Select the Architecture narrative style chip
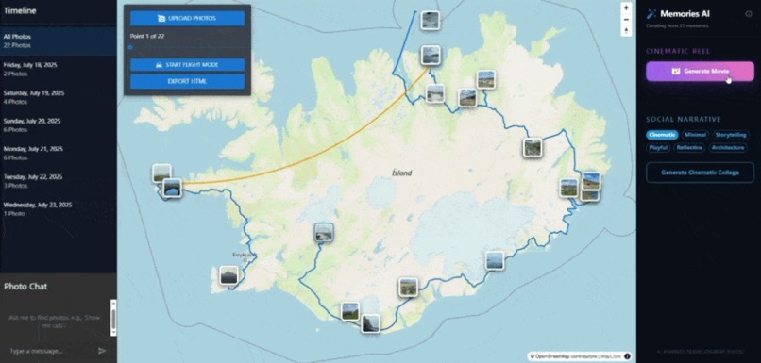Viewport: 761px width, 363px height. pos(728,147)
